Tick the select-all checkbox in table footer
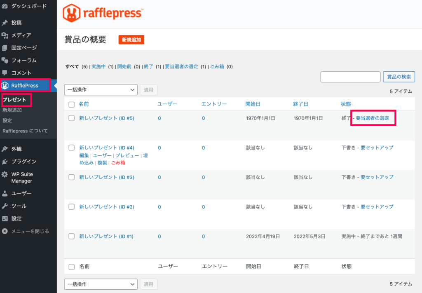Image resolution: width=422 pixels, height=293 pixels. pyautogui.click(x=72, y=267)
